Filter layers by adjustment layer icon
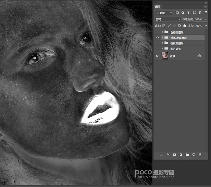 183,13
